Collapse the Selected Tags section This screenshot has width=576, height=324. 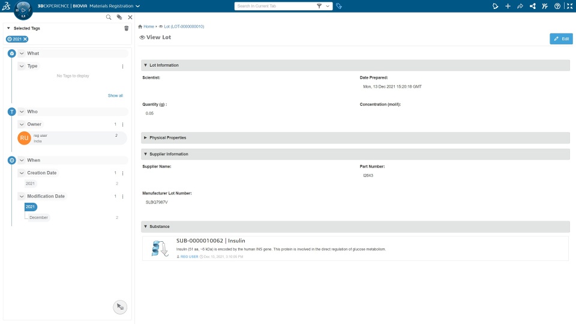click(8, 28)
